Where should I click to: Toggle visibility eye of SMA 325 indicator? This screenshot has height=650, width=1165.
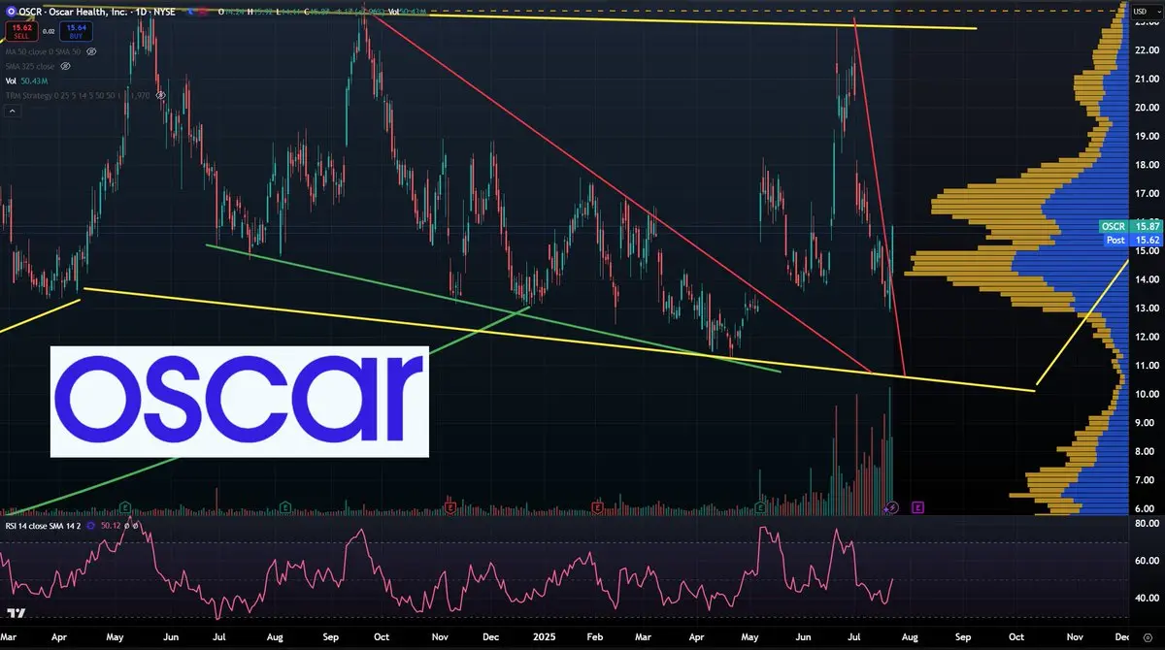click(65, 66)
